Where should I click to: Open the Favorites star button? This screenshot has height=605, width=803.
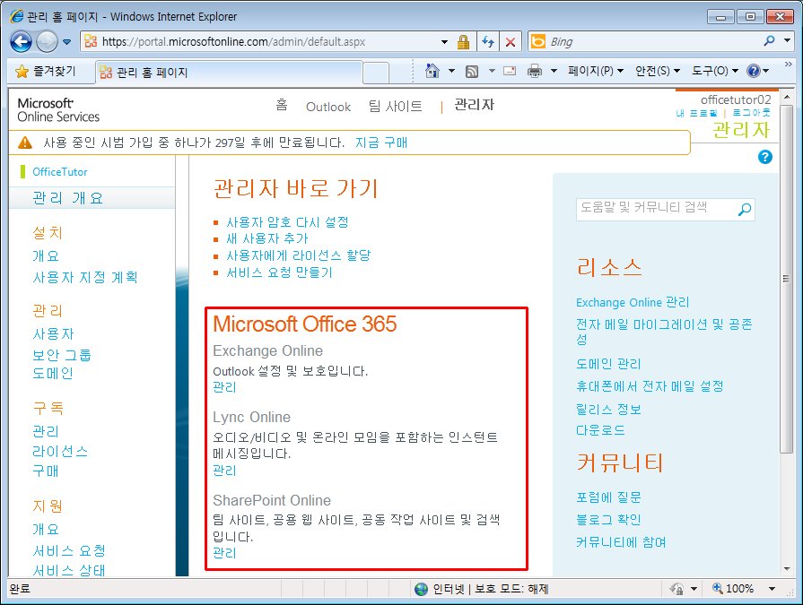pos(45,71)
